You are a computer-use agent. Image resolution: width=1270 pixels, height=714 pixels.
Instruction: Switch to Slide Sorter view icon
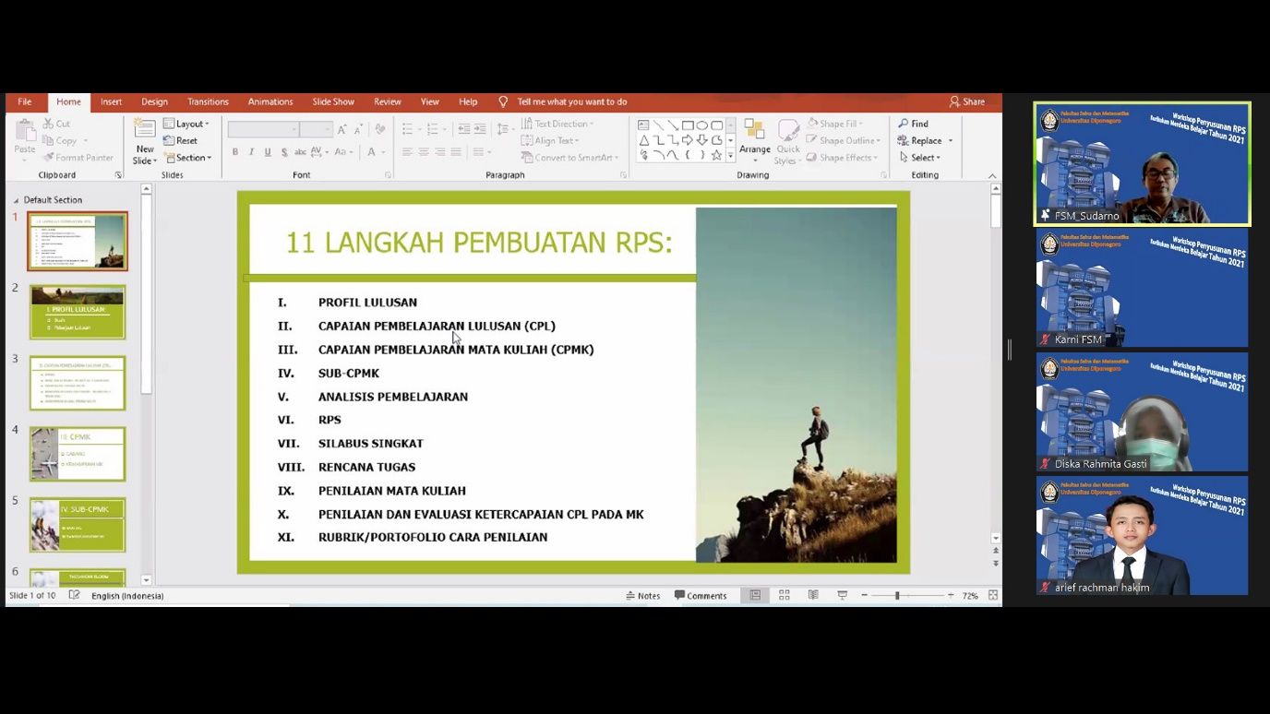783,595
